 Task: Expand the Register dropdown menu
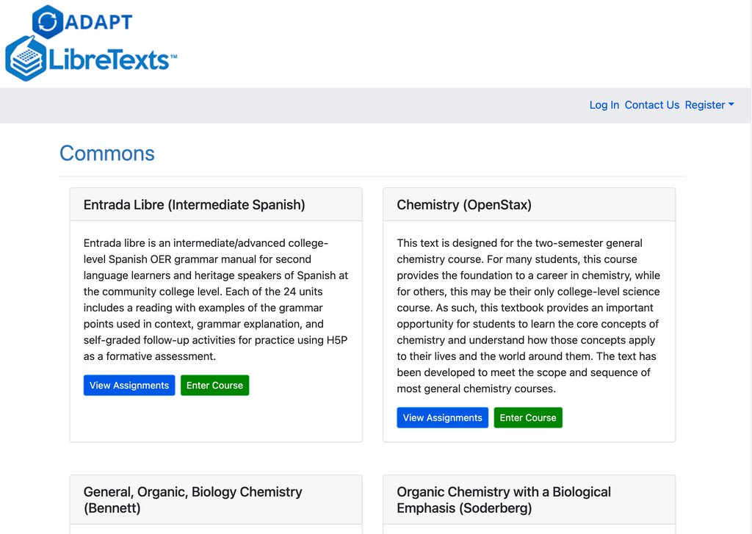click(x=709, y=105)
